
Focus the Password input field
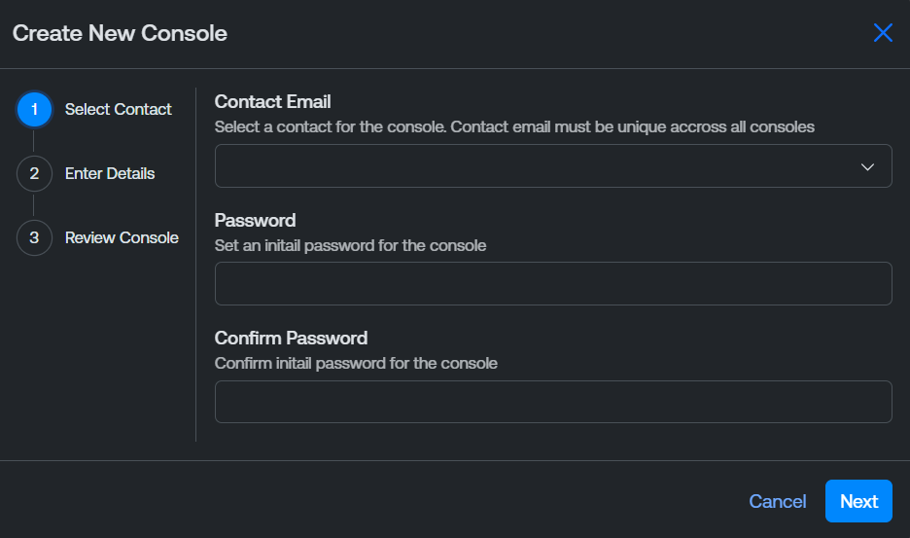(x=552, y=284)
